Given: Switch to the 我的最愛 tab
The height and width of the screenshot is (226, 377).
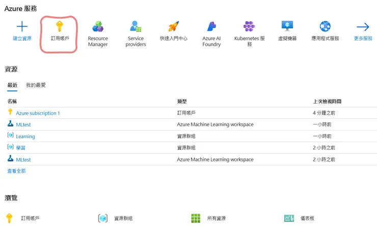Looking at the screenshot, I should click(36, 85).
